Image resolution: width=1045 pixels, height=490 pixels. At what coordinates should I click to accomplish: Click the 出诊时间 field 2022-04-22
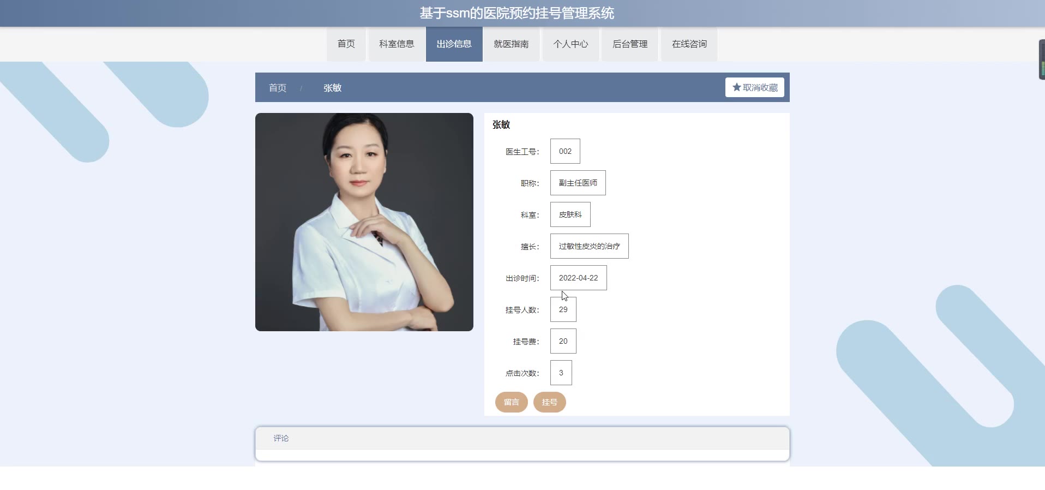(579, 278)
